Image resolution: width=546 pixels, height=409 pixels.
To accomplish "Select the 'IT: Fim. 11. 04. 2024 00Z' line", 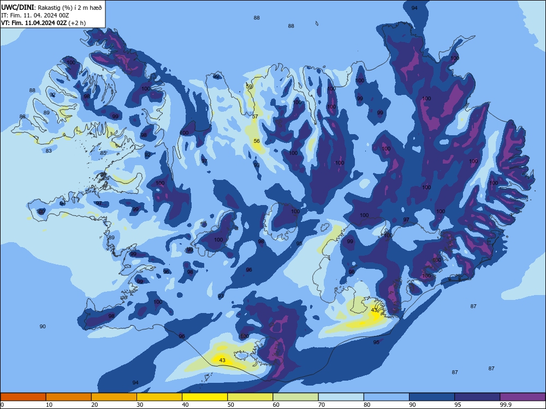I will (35, 15).
